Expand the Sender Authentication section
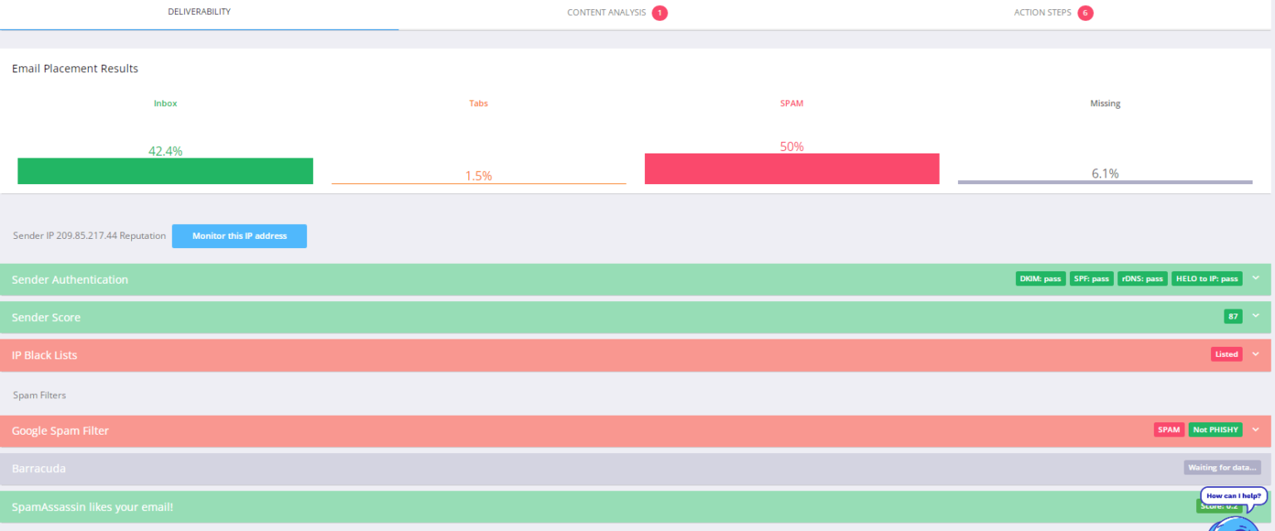1275x531 pixels. coord(1255,278)
